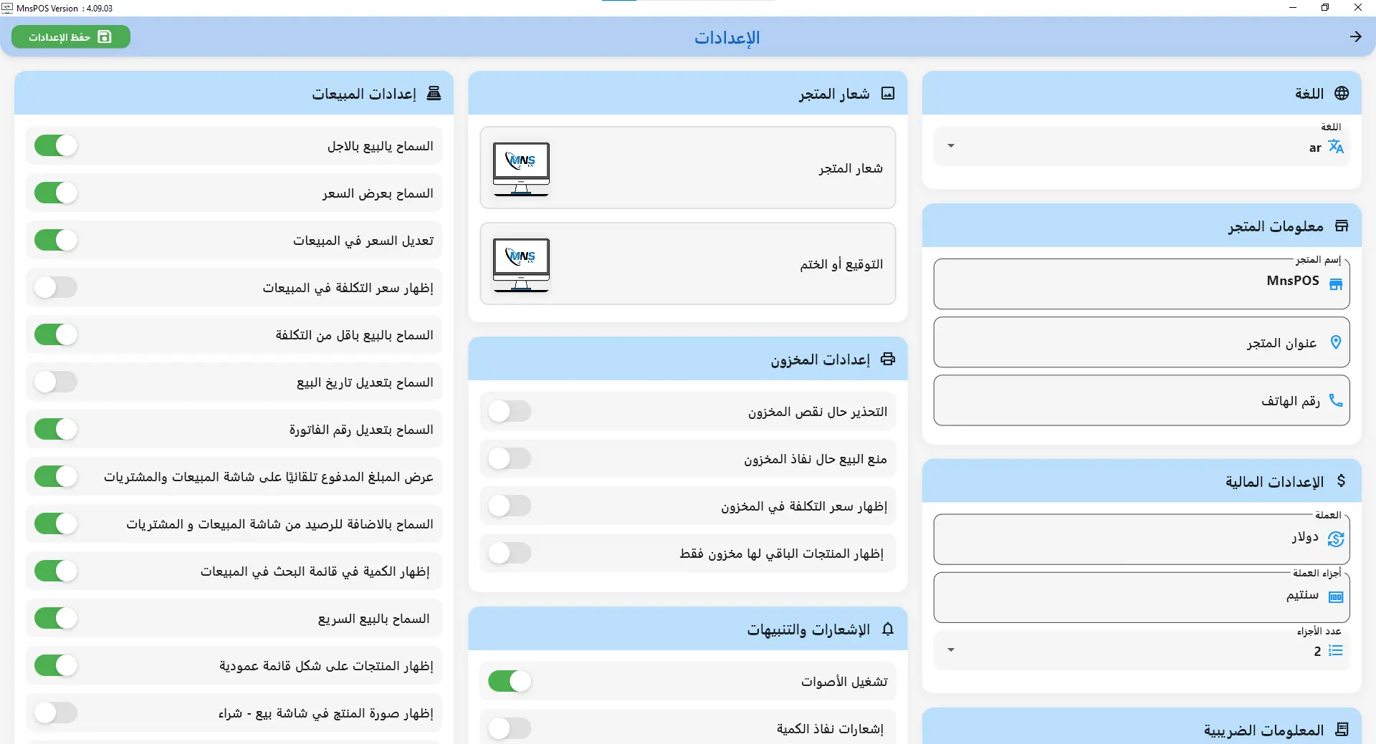Click the printer icon in إعدادات المخزون header

click(888, 359)
